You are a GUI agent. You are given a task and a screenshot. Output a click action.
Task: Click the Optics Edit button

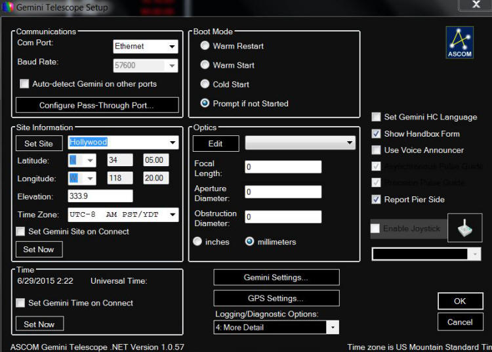click(x=215, y=143)
